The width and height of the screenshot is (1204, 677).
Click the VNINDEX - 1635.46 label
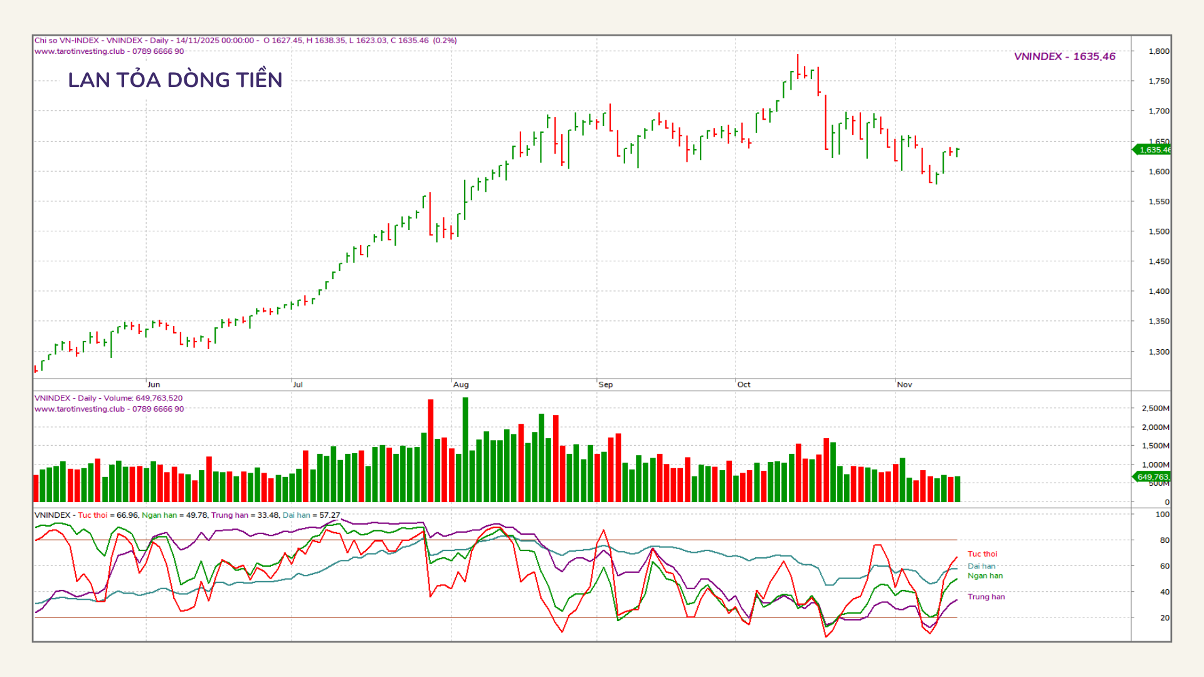pyautogui.click(x=1064, y=56)
